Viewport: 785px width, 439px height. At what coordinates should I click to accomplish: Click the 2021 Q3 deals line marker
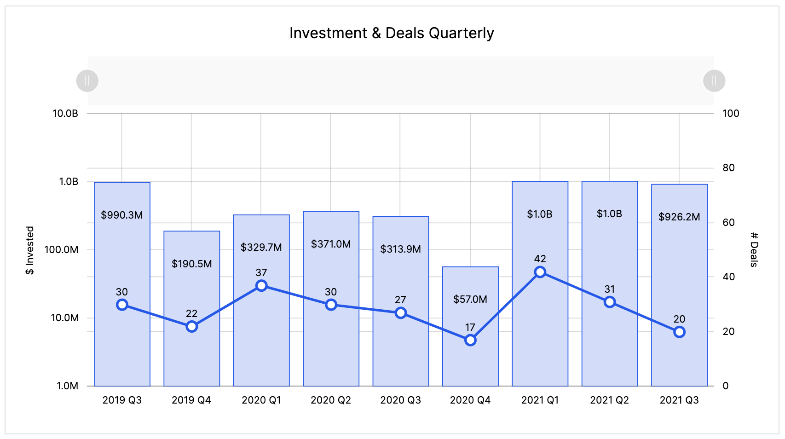[x=679, y=331]
